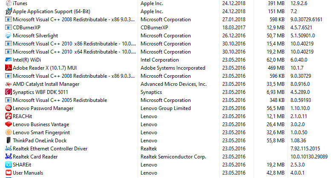Select the Realtek Card Reader icon

coord(8,156)
